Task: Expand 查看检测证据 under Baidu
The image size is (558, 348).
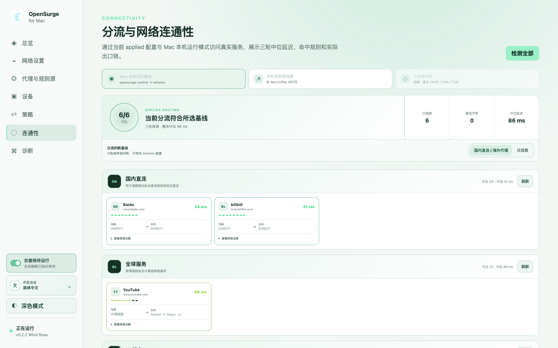Action: (121, 238)
